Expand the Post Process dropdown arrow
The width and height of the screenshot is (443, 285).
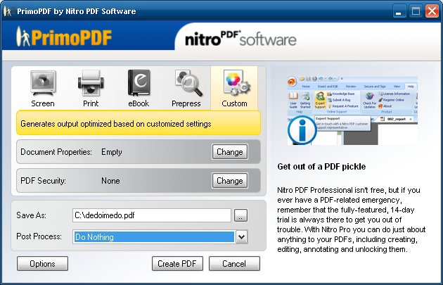(x=241, y=237)
